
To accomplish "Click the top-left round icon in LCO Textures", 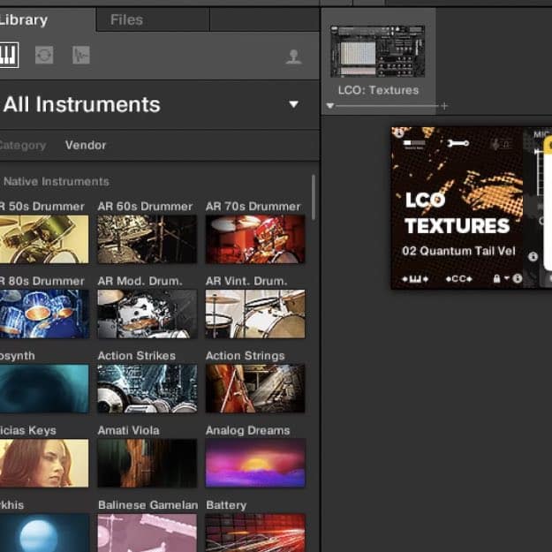I will [x=399, y=133].
